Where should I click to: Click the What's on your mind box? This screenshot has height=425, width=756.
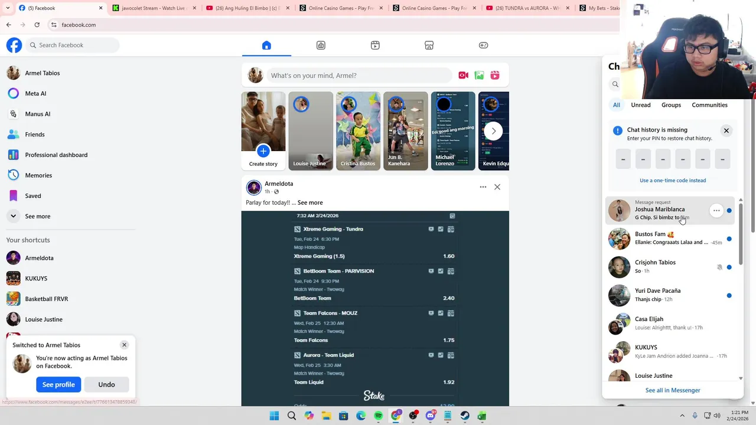pyautogui.click(x=359, y=76)
